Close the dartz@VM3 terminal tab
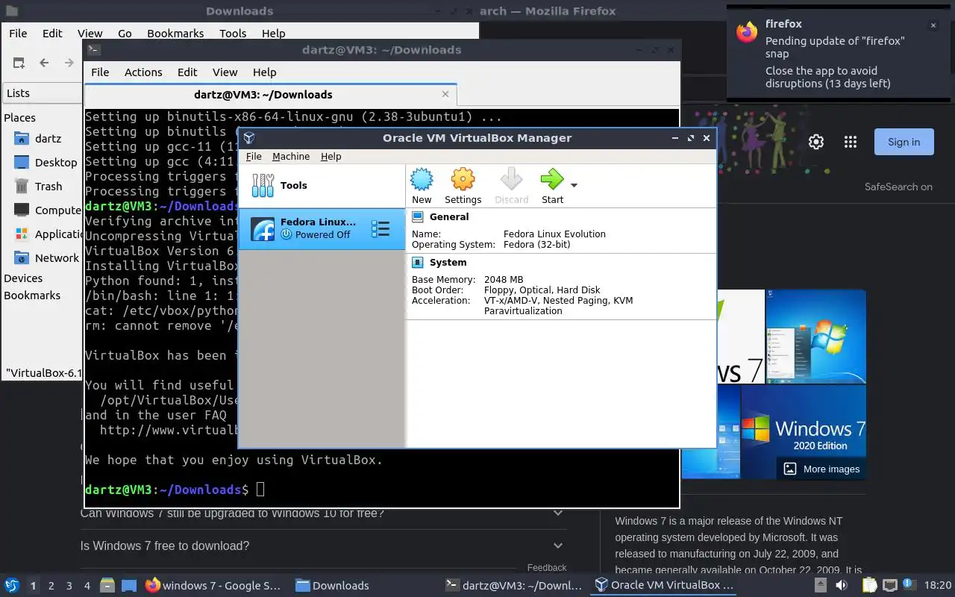 pos(445,94)
